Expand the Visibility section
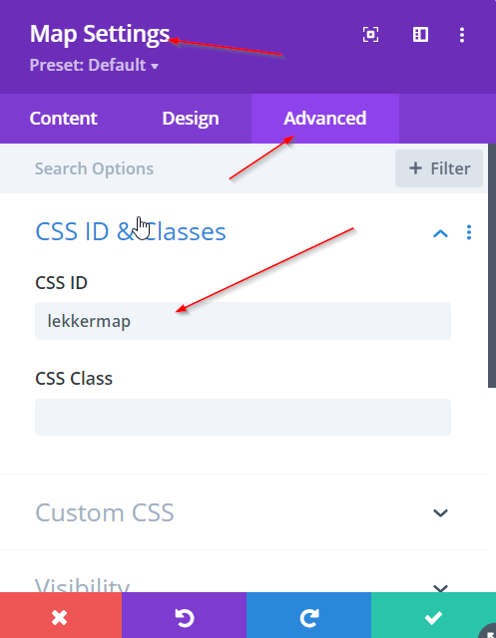 (x=244, y=582)
